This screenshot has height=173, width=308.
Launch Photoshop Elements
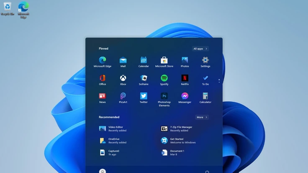(x=164, y=99)
